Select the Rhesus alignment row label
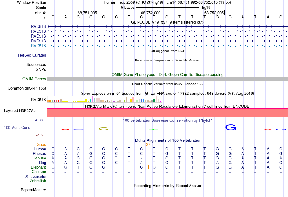The height and width of the screenshot is (197, 288). 39,153
